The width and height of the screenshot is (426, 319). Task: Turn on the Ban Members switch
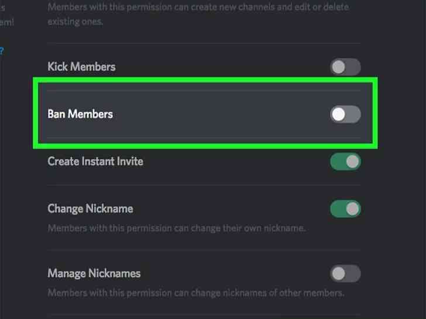[345, 115]
